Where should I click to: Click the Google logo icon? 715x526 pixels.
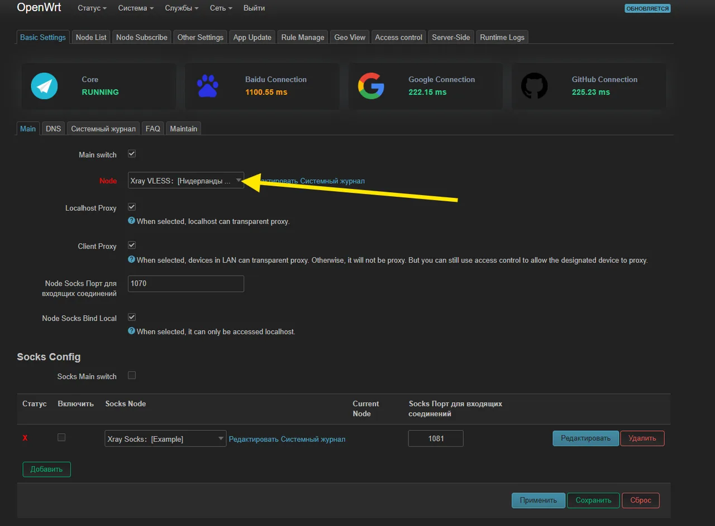(371, 86)
